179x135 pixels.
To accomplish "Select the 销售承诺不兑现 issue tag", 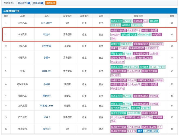I will 131,67.
